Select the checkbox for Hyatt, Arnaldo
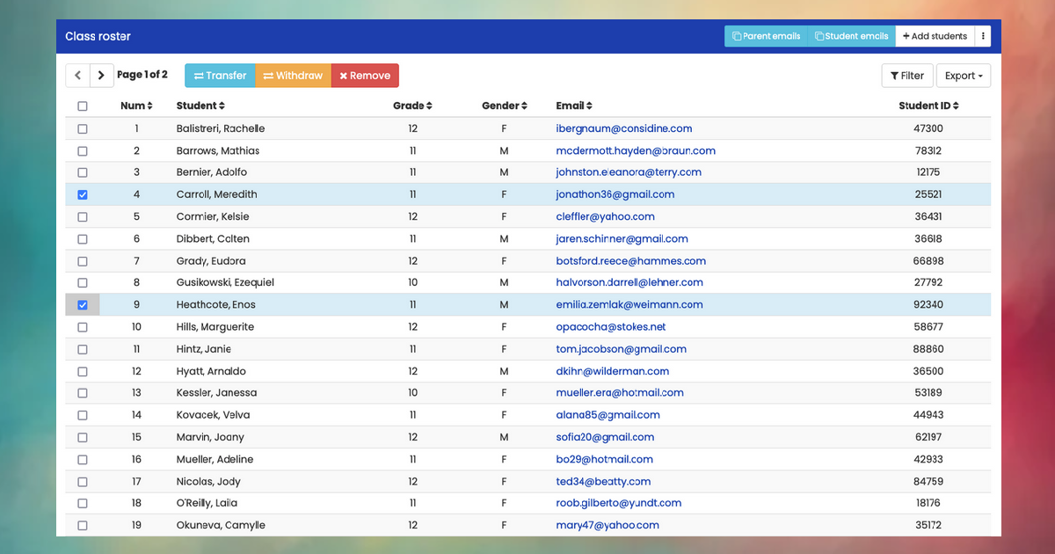The width and height of the screenshot is (1055, 554). click(83, 371)
